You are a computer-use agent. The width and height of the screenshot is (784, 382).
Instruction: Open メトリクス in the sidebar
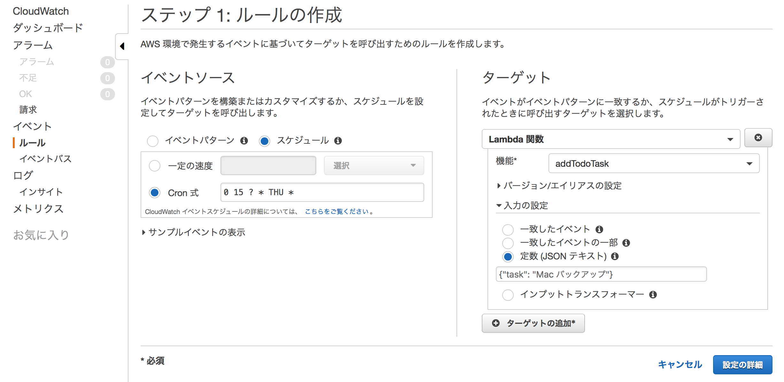pyautogui.click(x=38, y=209)
